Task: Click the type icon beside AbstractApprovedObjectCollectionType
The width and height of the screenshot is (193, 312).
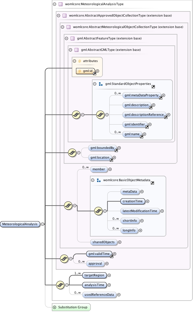Action: (x=65, y=15)
